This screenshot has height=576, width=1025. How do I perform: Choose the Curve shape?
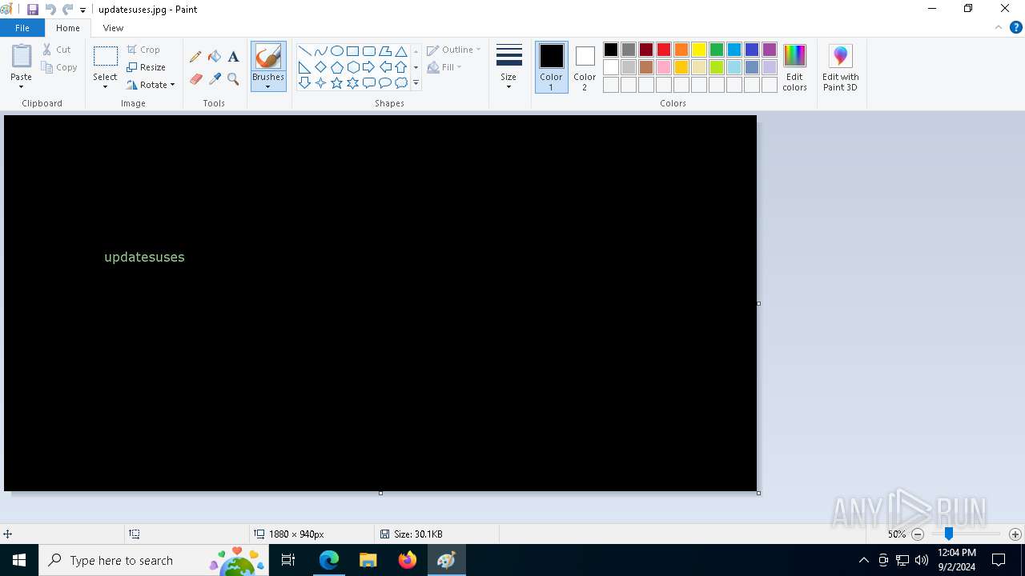[x=321, y=51]
